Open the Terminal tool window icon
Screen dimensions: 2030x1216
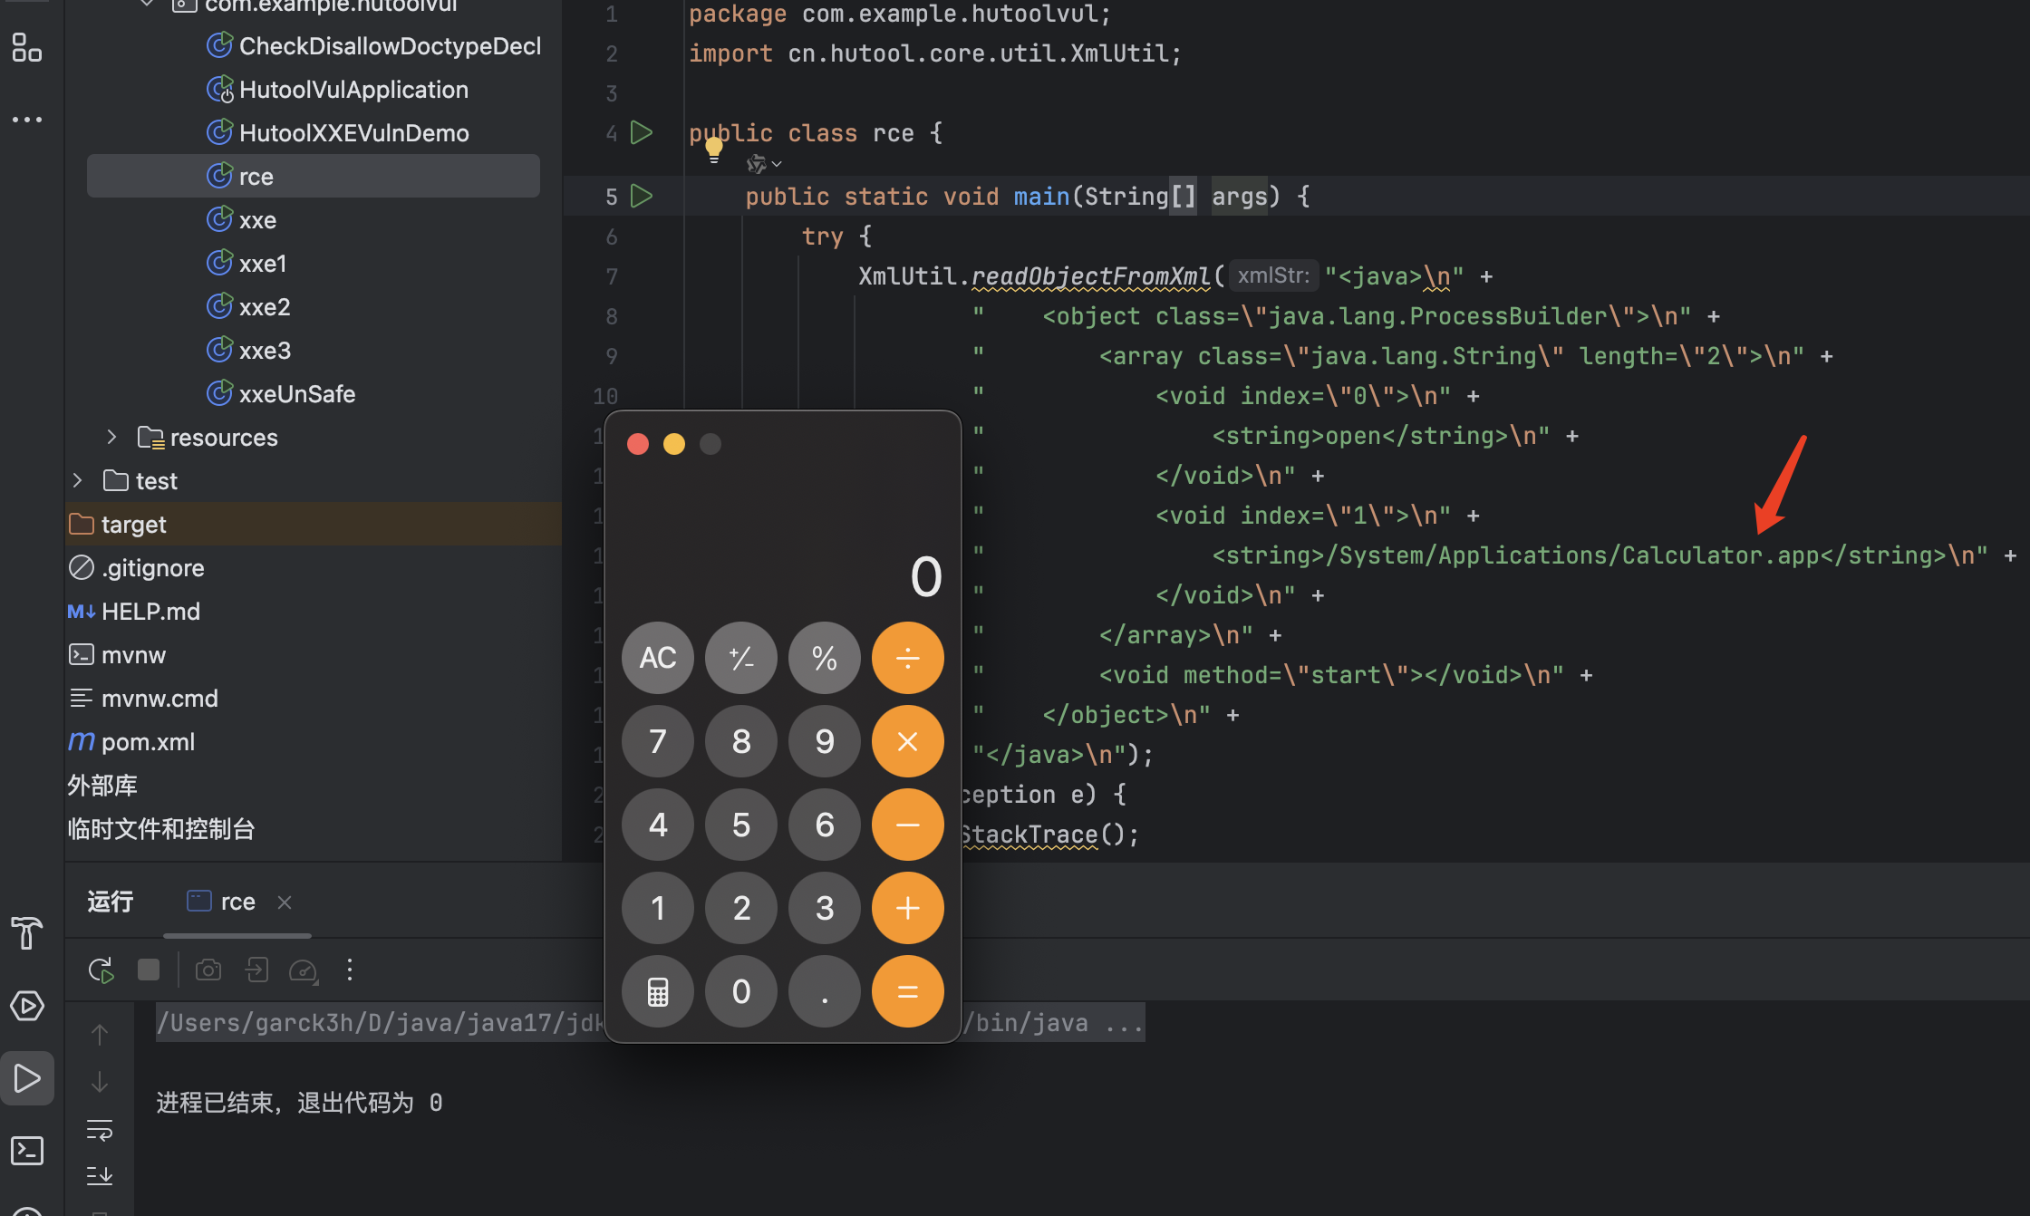pyautogui.click(x=27, y=1151)
